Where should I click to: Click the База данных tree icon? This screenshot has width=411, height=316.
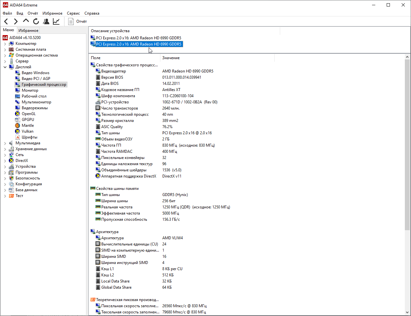11,190
